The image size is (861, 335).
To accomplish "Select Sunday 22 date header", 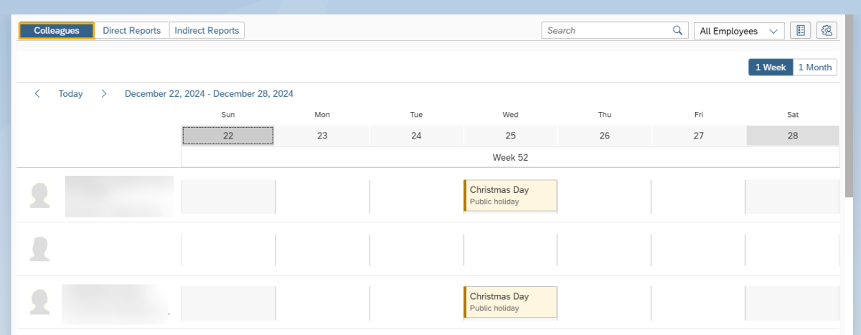I will 228,136.
